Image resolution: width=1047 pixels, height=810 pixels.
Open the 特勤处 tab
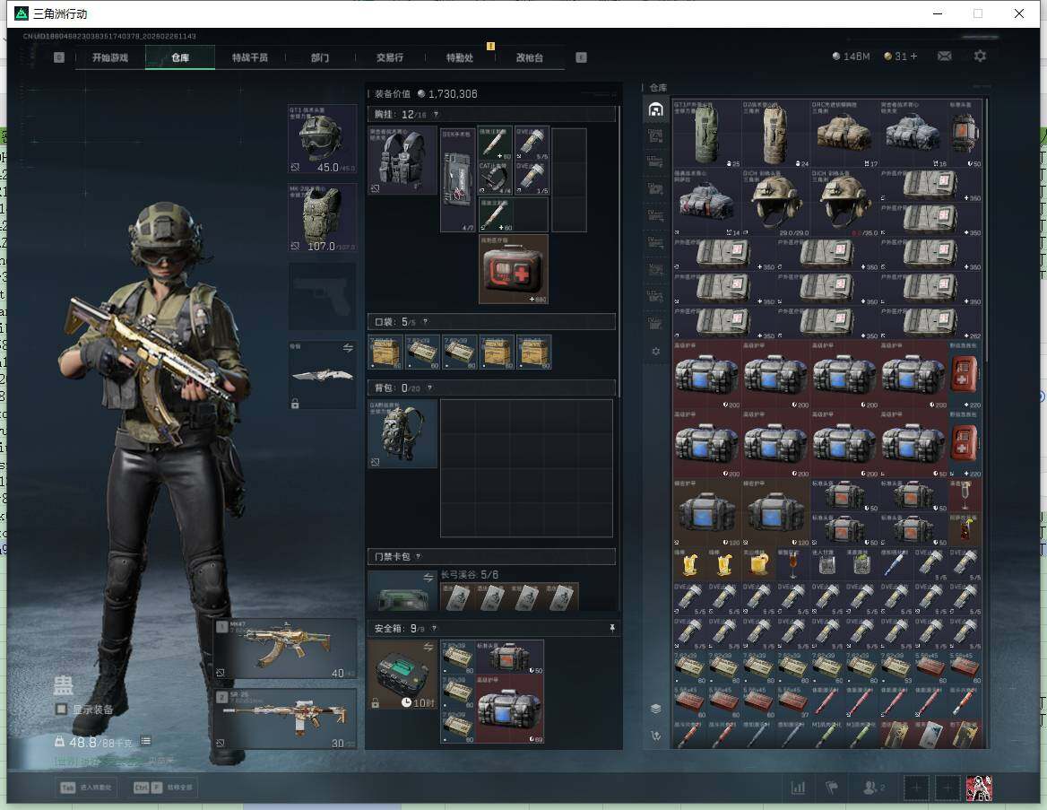459,57
